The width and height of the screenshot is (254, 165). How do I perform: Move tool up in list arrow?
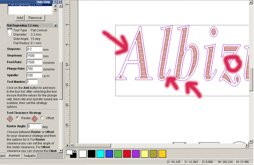[55, 6]
